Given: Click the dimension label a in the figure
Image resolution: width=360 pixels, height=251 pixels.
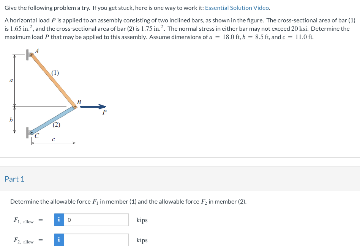Looking at the screenshot, I should (x=11, y=80).
